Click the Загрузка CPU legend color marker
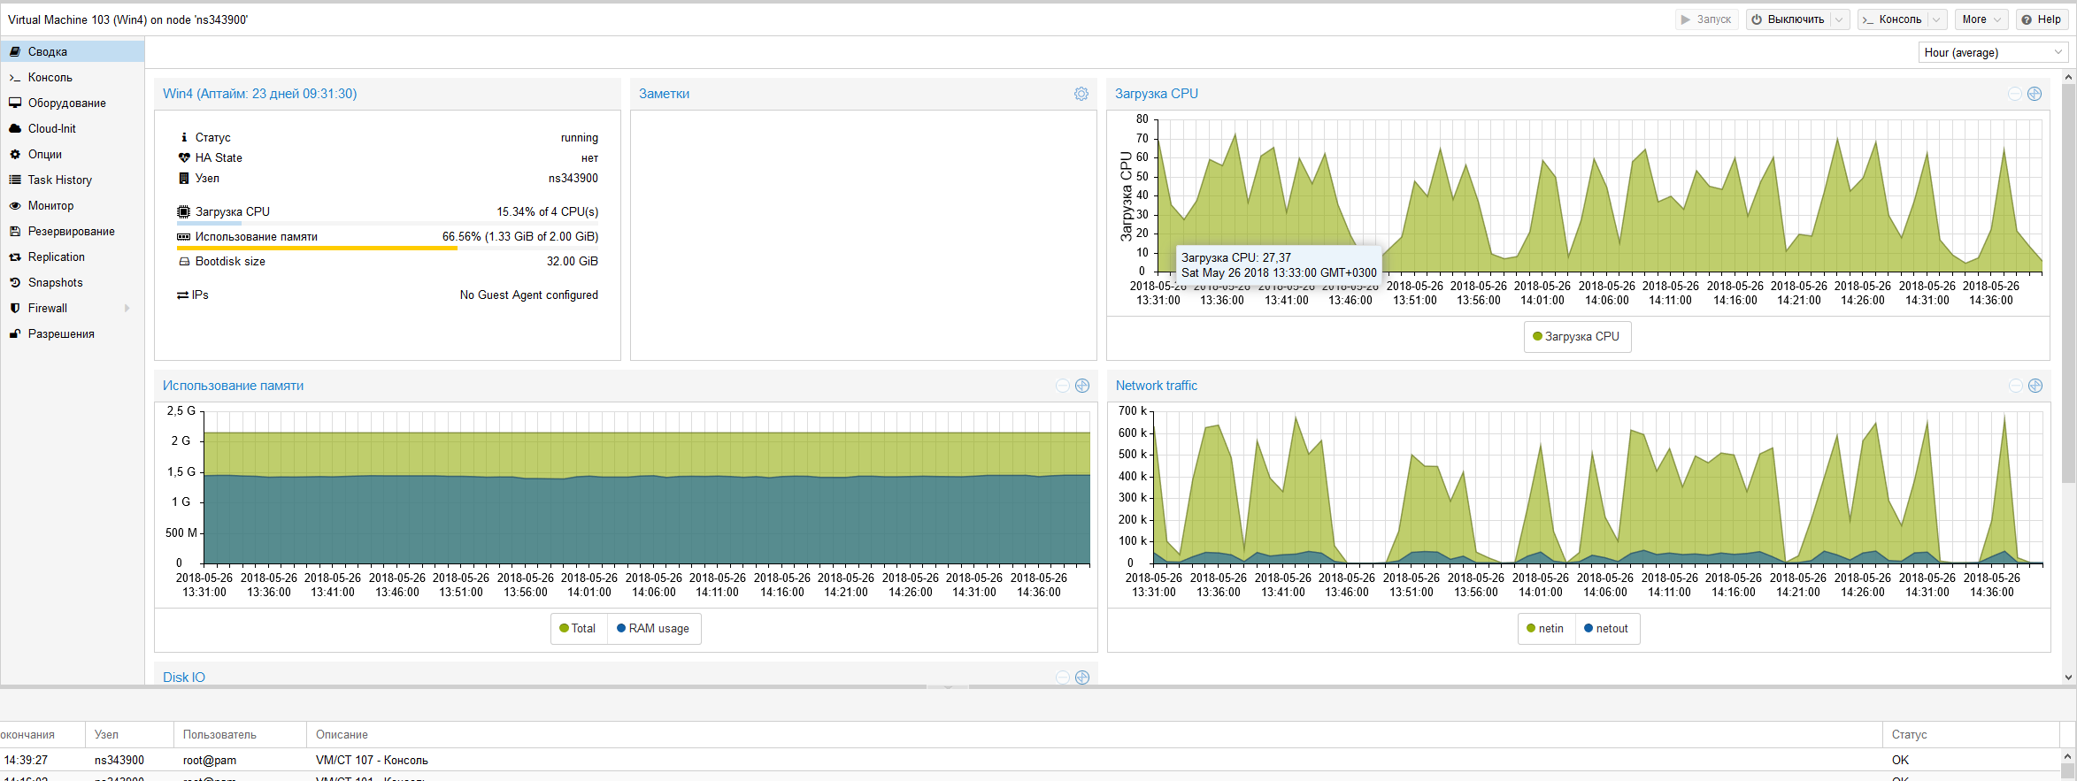The height and width of the screenshot is (781, 2077). [x=1537, y=337]
